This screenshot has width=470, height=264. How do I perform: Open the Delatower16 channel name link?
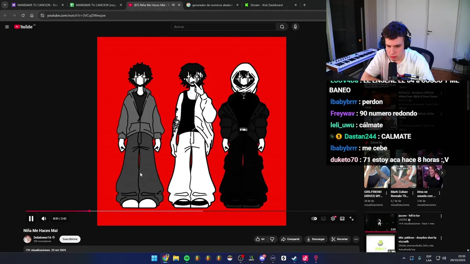(x=43, y=237)
